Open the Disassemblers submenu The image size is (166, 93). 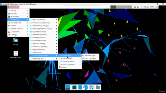point(70,61)
